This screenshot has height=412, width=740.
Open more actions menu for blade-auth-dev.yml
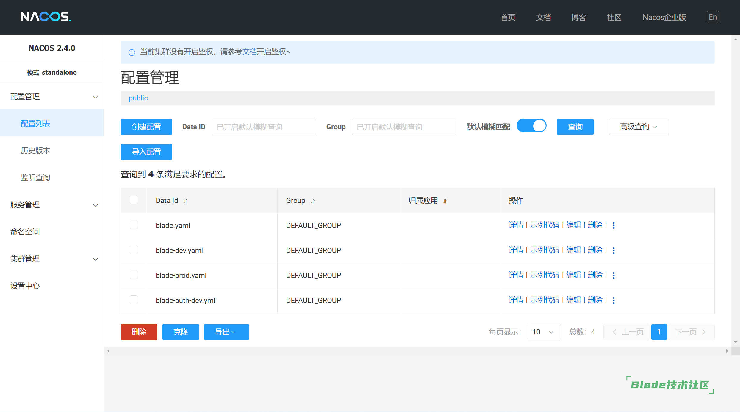(614, 300)
